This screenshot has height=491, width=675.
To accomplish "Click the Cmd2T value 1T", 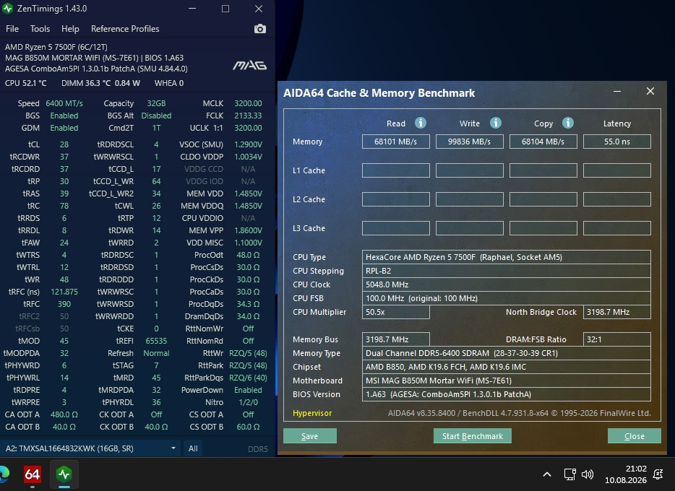I will (x=156, y=128).
